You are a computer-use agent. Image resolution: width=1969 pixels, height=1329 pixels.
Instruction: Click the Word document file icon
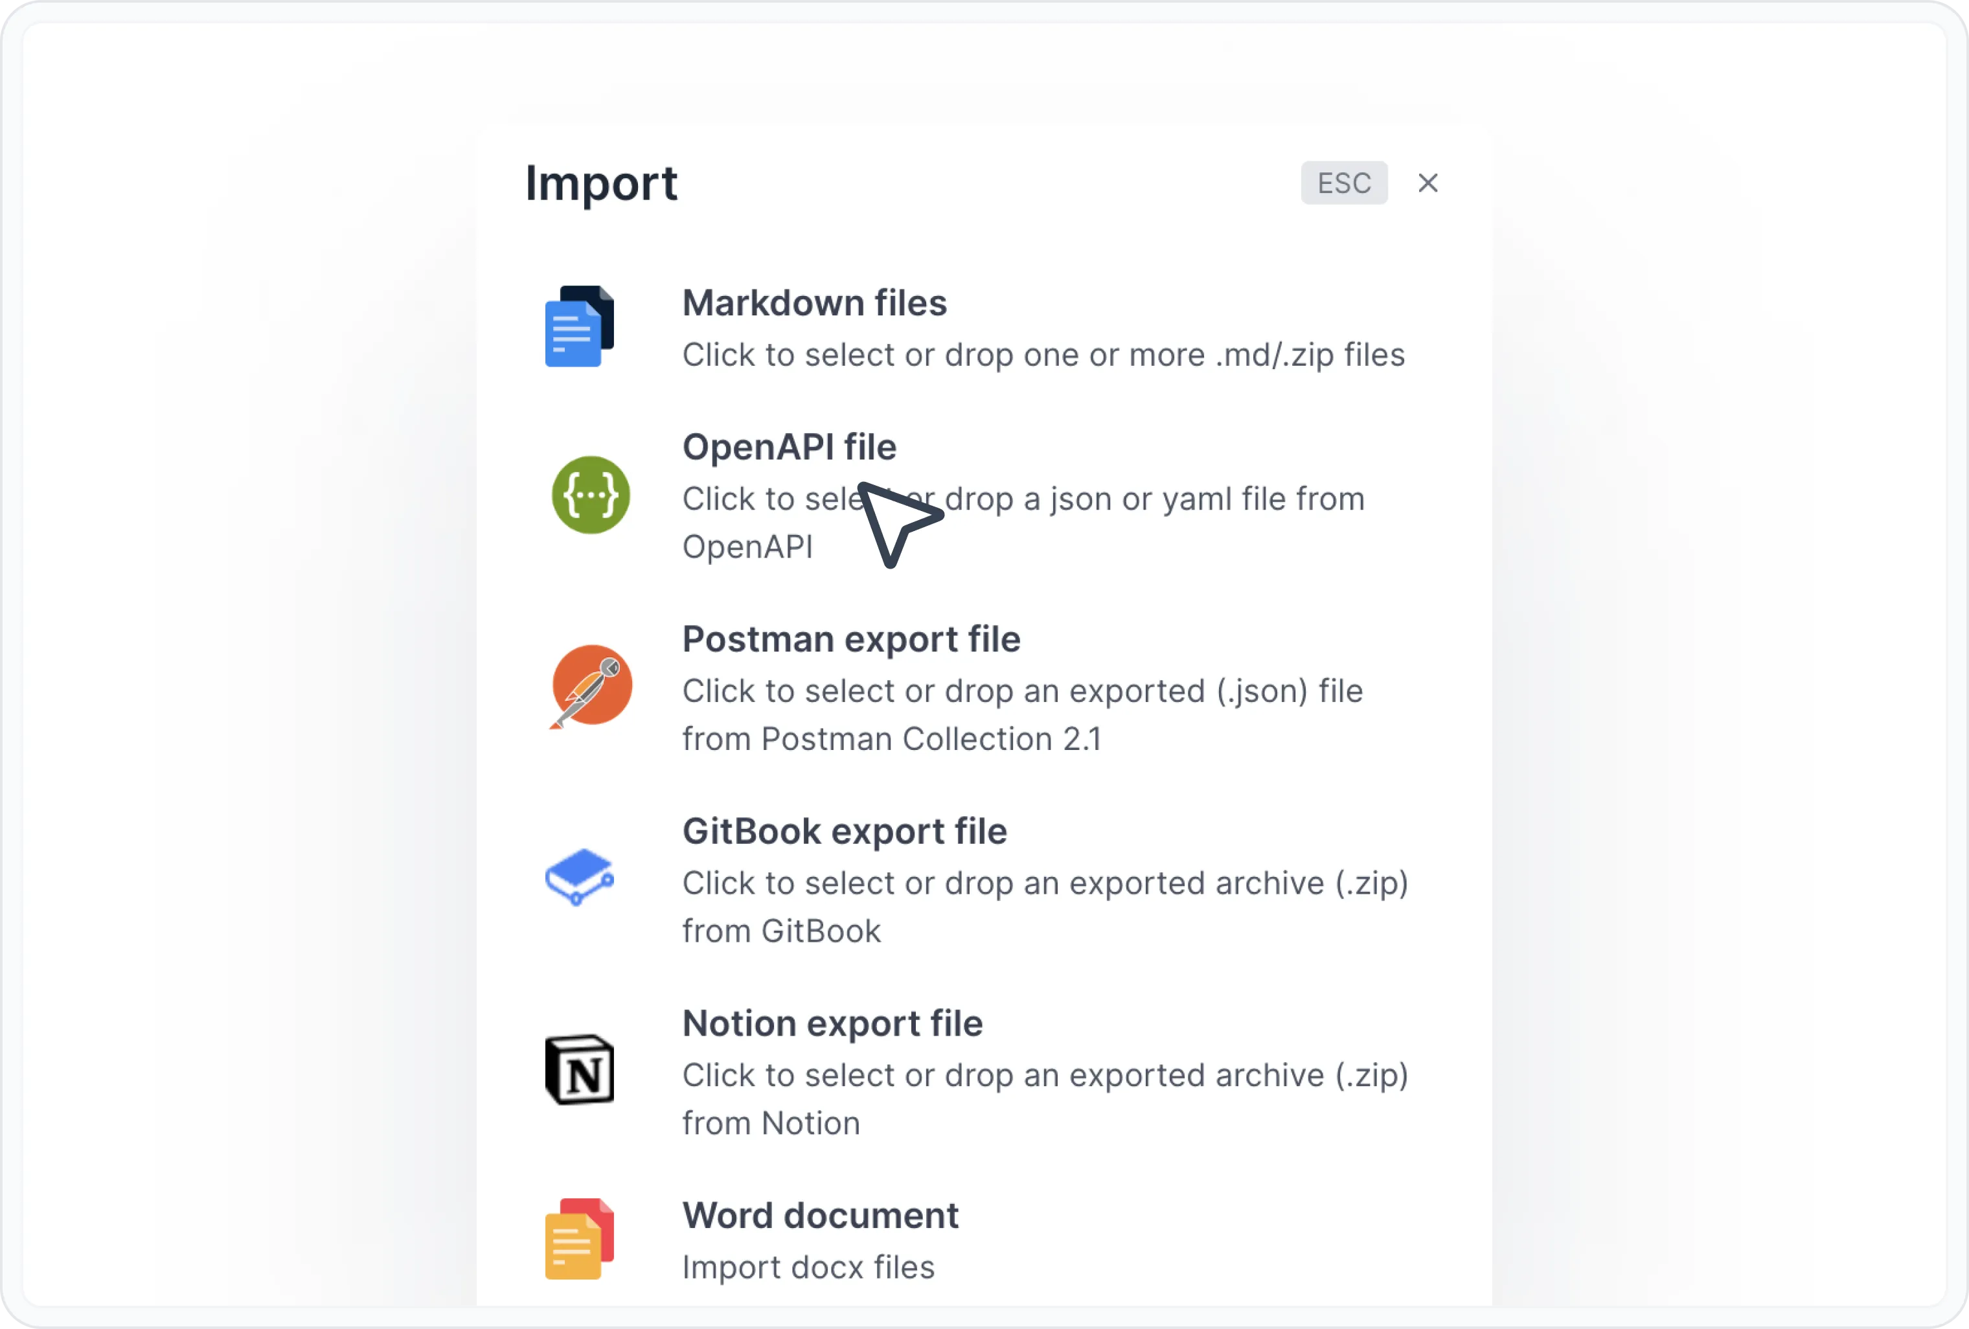pyautogui.click(x=580, y=1238)
